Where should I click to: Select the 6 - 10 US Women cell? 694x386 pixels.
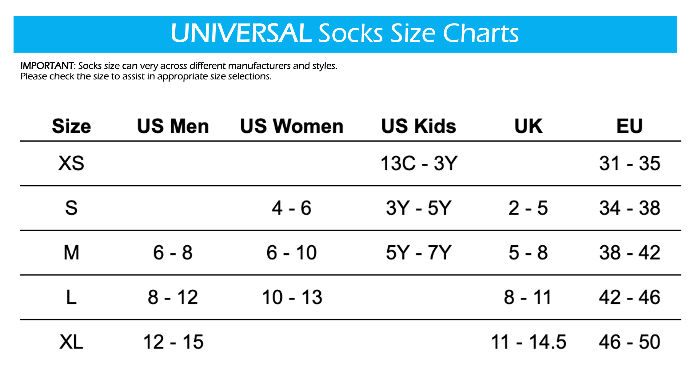(x=292, y=253)
